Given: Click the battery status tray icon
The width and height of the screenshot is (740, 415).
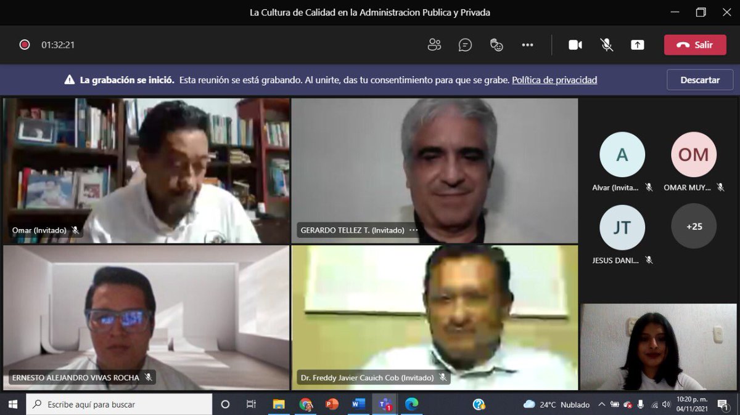Looking at the screenshot, I should (x=615, y=405).
